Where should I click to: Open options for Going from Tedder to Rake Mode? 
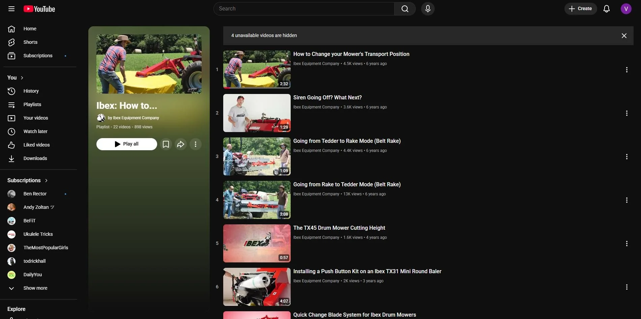[x=627, y=157]
